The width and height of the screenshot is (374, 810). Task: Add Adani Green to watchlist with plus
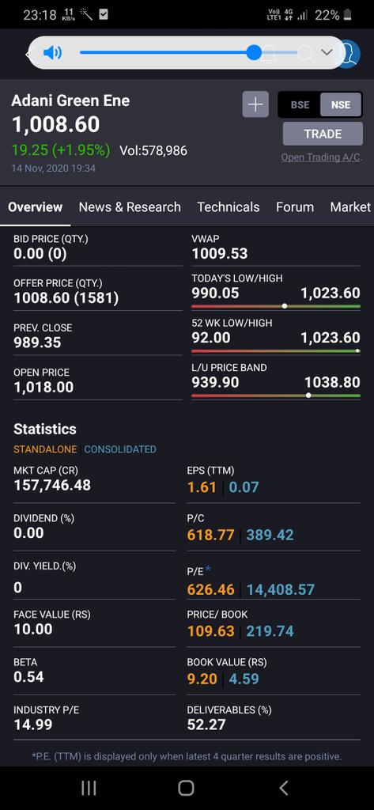tap(255, 104)
